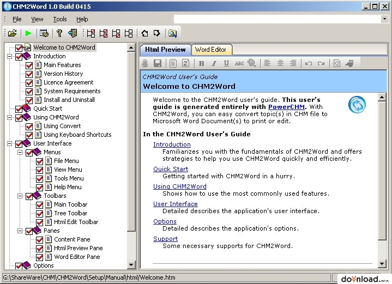The height and width of the screenshot is (284, 392).
Task: Uncheck the Using Convert checkbox
Action: [x=29, y=126]
